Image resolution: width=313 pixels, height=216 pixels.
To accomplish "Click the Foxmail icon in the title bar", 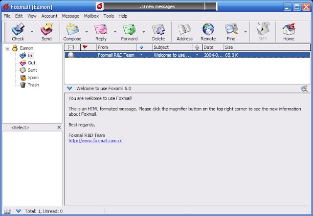I will (6, 6).
